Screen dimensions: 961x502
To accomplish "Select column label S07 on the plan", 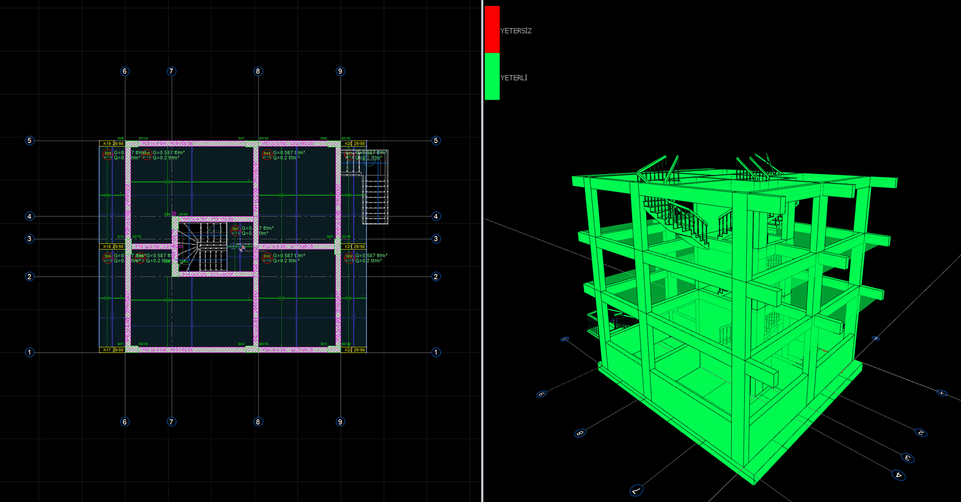I will coord(241,138).
